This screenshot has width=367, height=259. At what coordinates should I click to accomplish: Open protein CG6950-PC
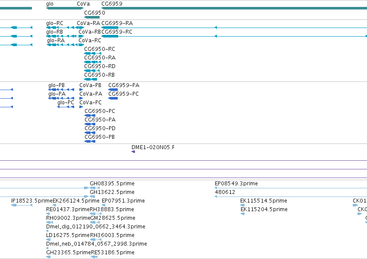[x=100, y=111]
